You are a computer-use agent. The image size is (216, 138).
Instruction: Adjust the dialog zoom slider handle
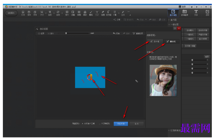click(66, 33)
